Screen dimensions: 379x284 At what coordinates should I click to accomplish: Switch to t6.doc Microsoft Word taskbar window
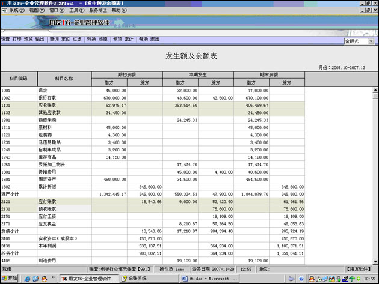point(210,279)
